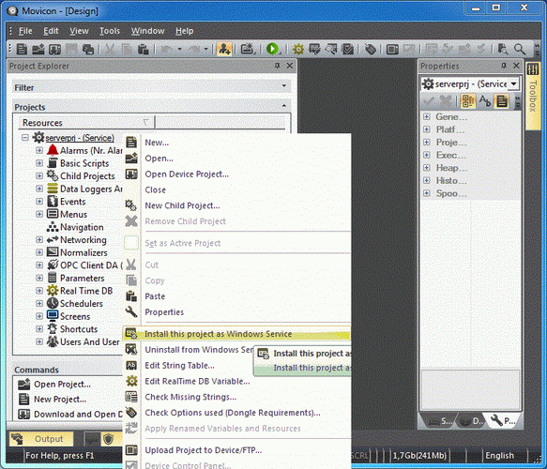This screenshot has width=547, height=469.
Task: Open the Edit menu
Action: pyautogui.click(x=51, y=31)
